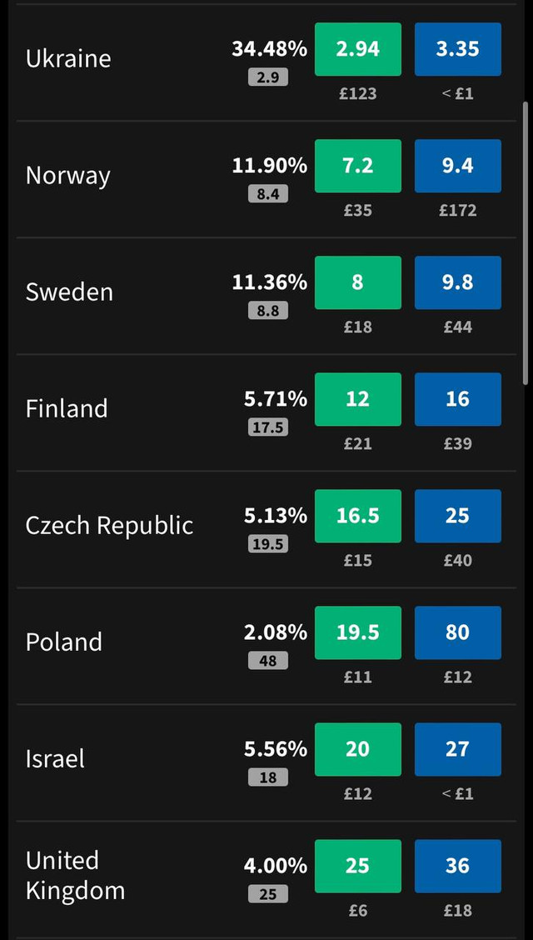
Task: Tap Sweden back odds 8
Action: pyautogui.click(x=357, y=282)
